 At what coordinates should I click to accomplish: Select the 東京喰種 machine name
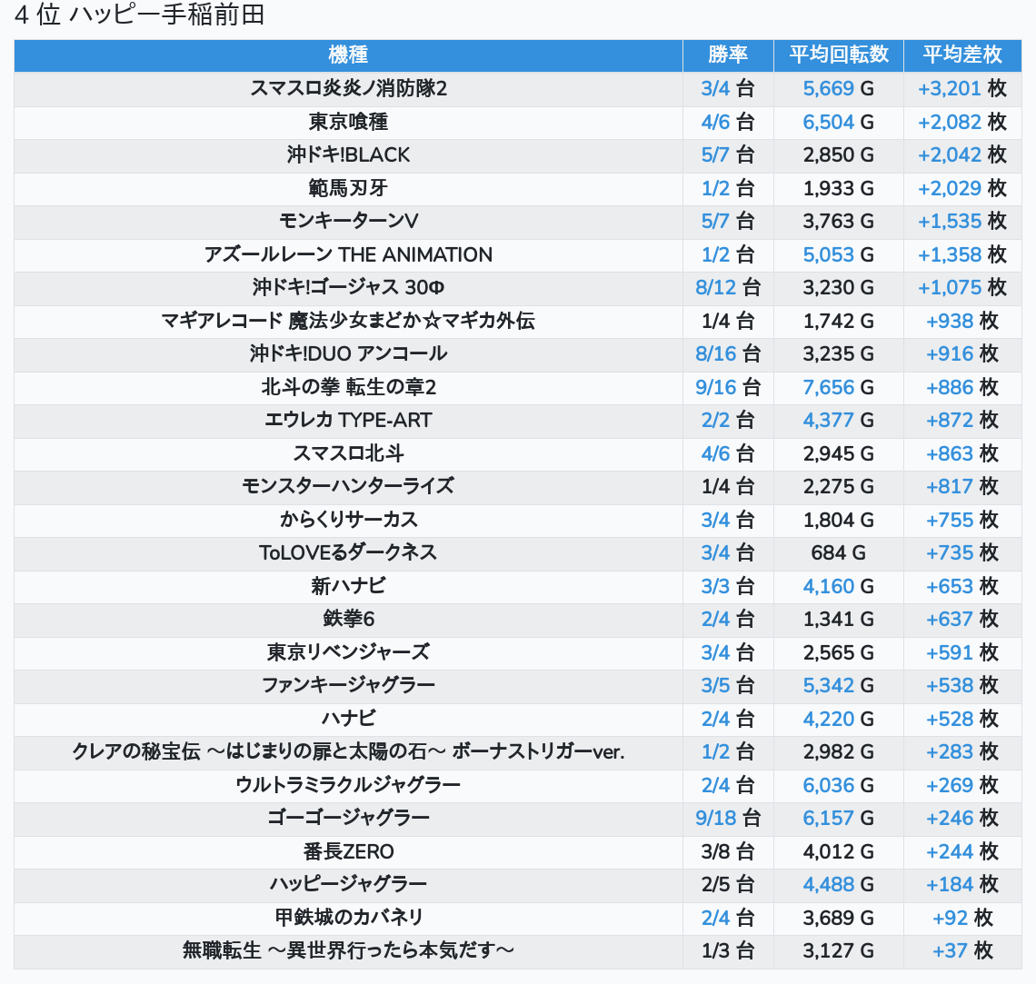tap(348, 122)
